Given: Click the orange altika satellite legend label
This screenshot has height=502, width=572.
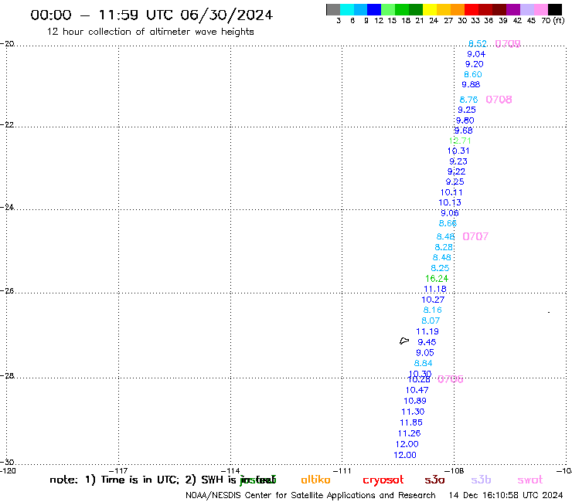Looking at the screenshot, I should point(315,480).
